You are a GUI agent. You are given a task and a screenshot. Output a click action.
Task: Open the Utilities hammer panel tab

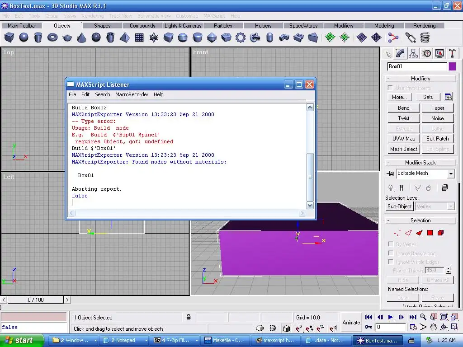click(452, 53)
